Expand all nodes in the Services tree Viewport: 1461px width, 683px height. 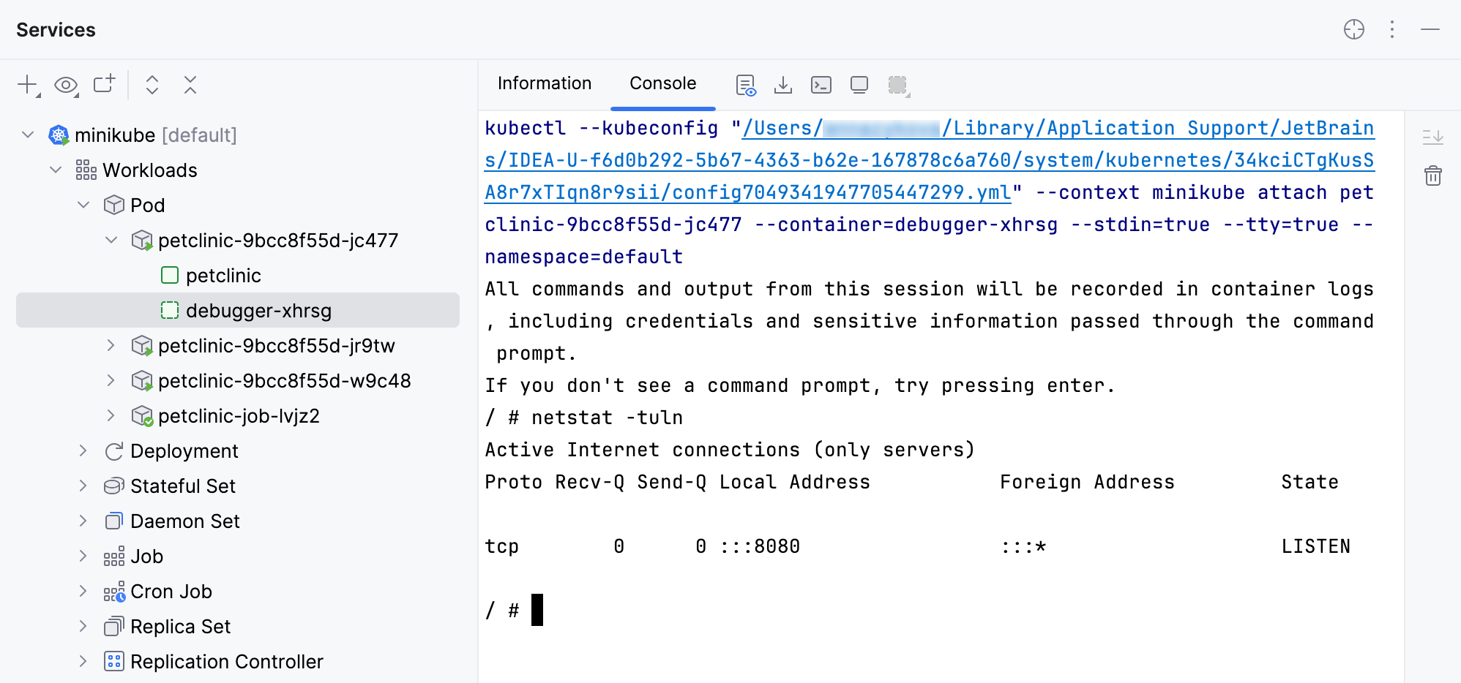(152, 85)
